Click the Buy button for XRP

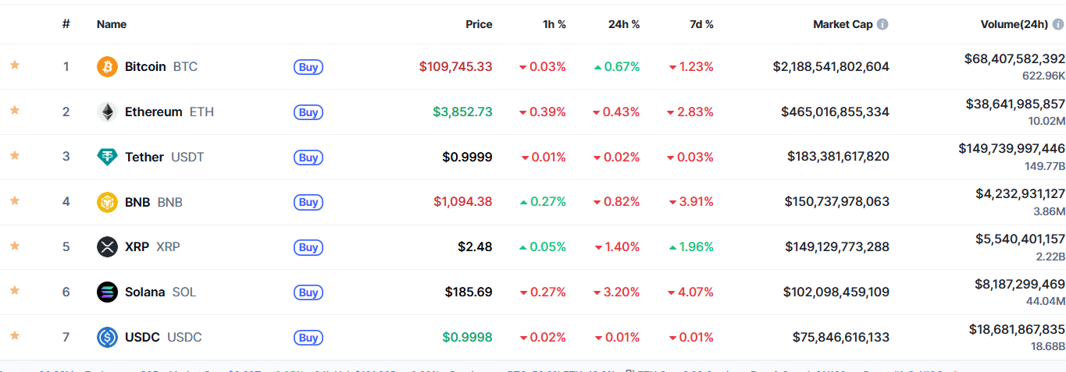308,247
